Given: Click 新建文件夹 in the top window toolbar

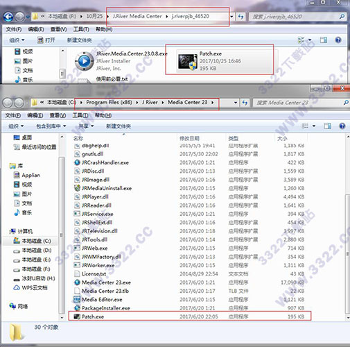Looking at the screenshot, I should (79, 40).
